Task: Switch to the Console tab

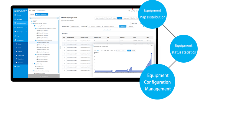Action: tap(32, 14)
